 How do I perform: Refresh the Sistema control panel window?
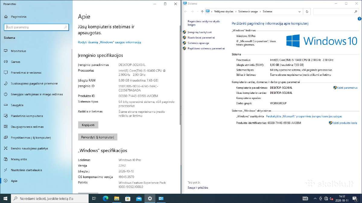307,11
